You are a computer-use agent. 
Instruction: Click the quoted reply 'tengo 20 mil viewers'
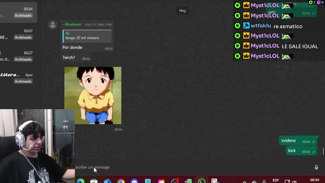coord(87,36)
